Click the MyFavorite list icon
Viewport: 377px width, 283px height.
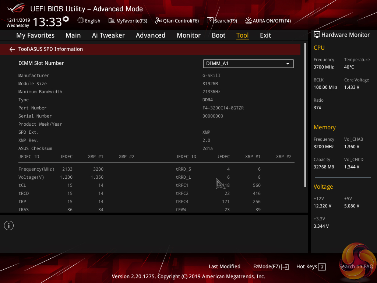pyautogui.click(x=112, y=21)
